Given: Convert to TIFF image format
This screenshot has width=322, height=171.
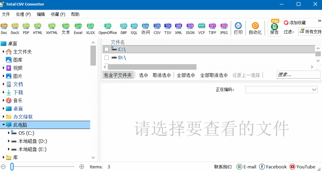Looking at the screenshot, I should [x=212, y=28].
